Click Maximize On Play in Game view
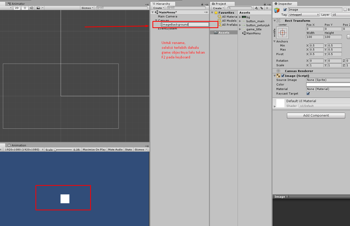Screen dimensions: 350x226 94,149
